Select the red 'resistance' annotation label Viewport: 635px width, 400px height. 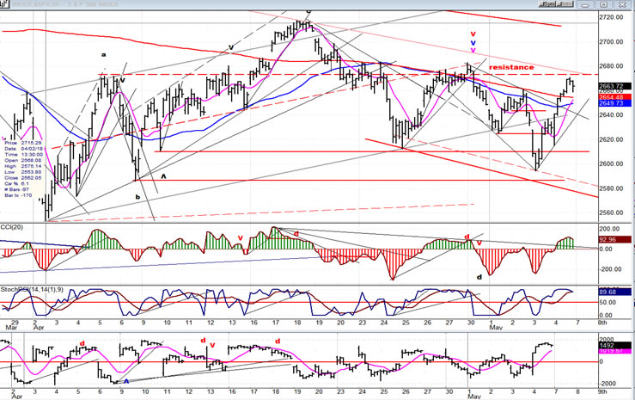tap(511, 67)
